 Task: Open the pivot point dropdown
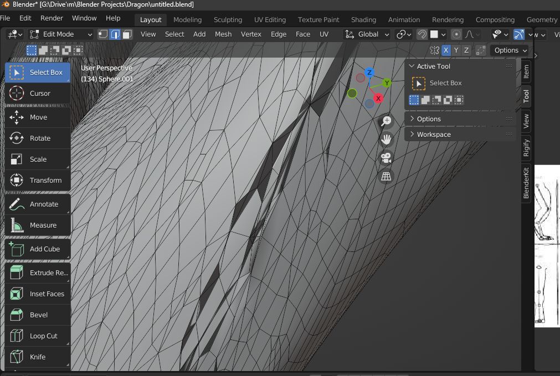coord(404,34)
